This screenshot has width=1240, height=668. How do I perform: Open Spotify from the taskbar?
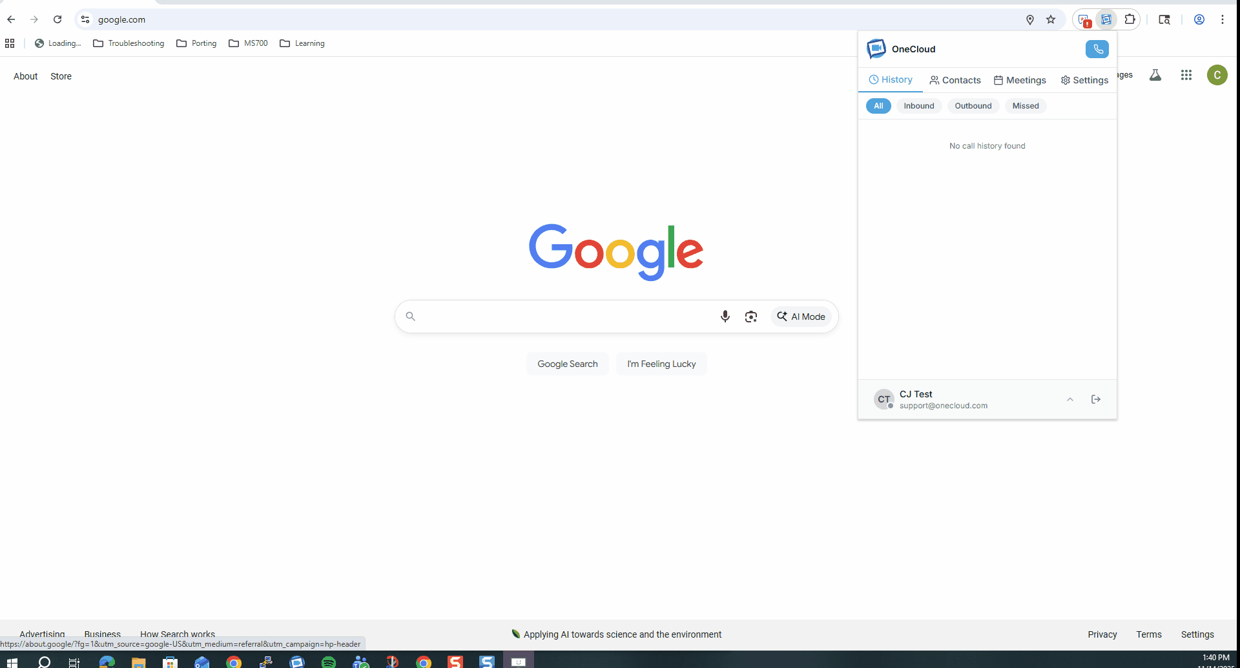point(328,662)
